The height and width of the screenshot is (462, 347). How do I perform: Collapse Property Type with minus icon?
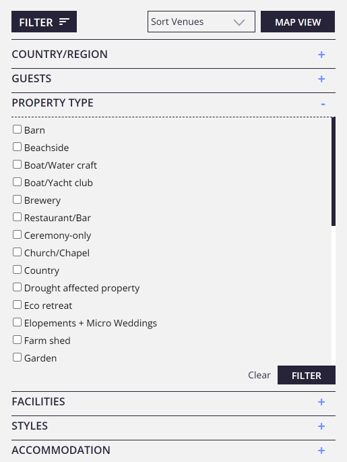(323, 104)
